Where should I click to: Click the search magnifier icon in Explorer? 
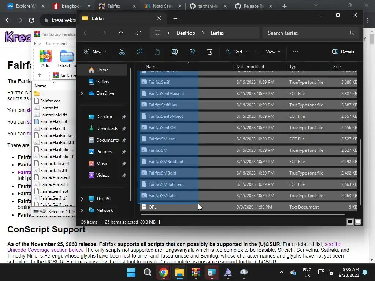pyautogui.click(x=352, y=33)
